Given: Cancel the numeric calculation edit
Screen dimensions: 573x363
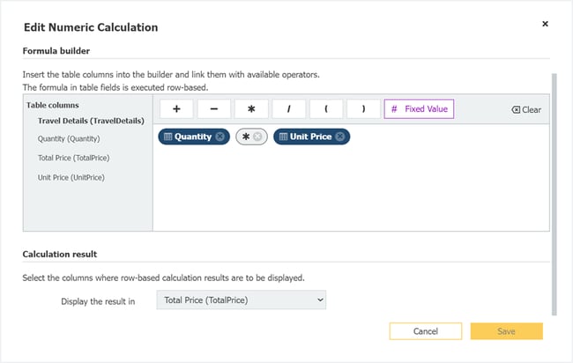Looking at the screenshot, I should point(426,331).
